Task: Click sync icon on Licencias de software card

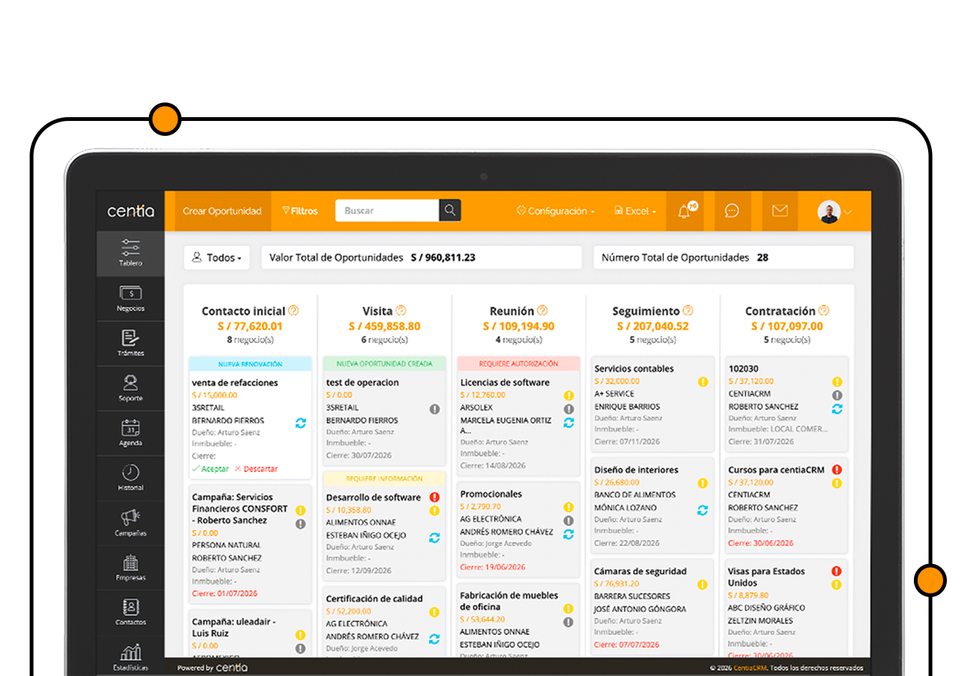Action: pos(568,423)
